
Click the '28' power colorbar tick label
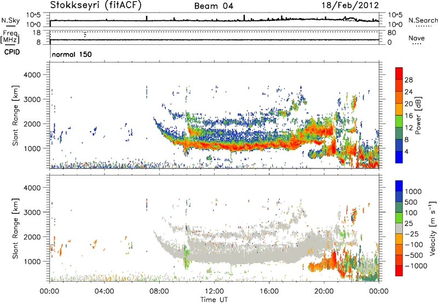point(408,80)
